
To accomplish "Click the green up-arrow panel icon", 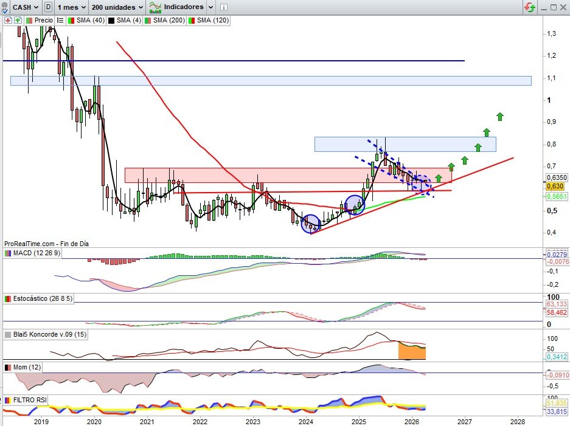I will pyautogui.click(x=18, y=20).
